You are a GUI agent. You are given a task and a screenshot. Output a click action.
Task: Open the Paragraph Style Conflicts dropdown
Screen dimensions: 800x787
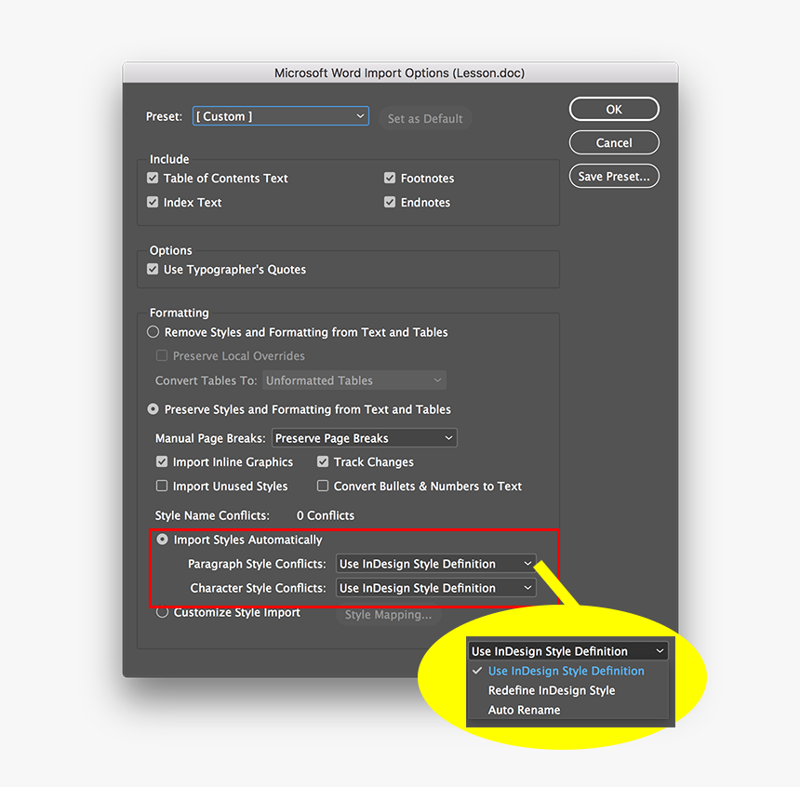[435, 564]
